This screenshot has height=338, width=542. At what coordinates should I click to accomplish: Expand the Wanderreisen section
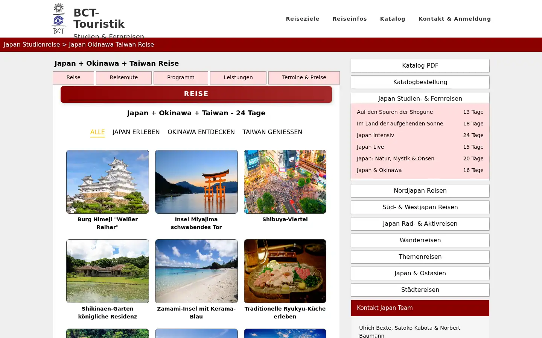point(420,240)
